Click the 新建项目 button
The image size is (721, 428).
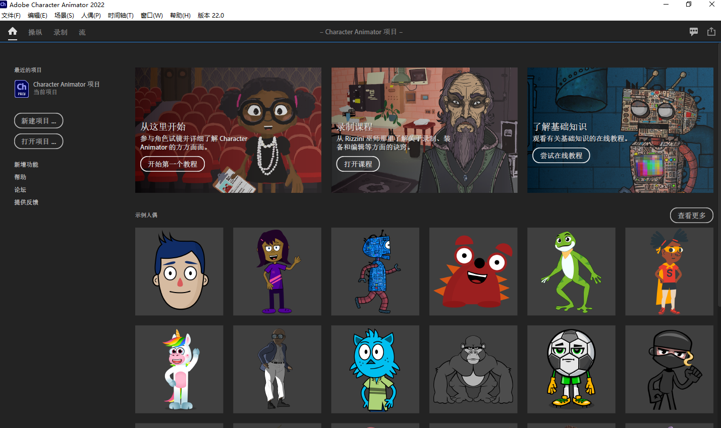tap(38, 120)
